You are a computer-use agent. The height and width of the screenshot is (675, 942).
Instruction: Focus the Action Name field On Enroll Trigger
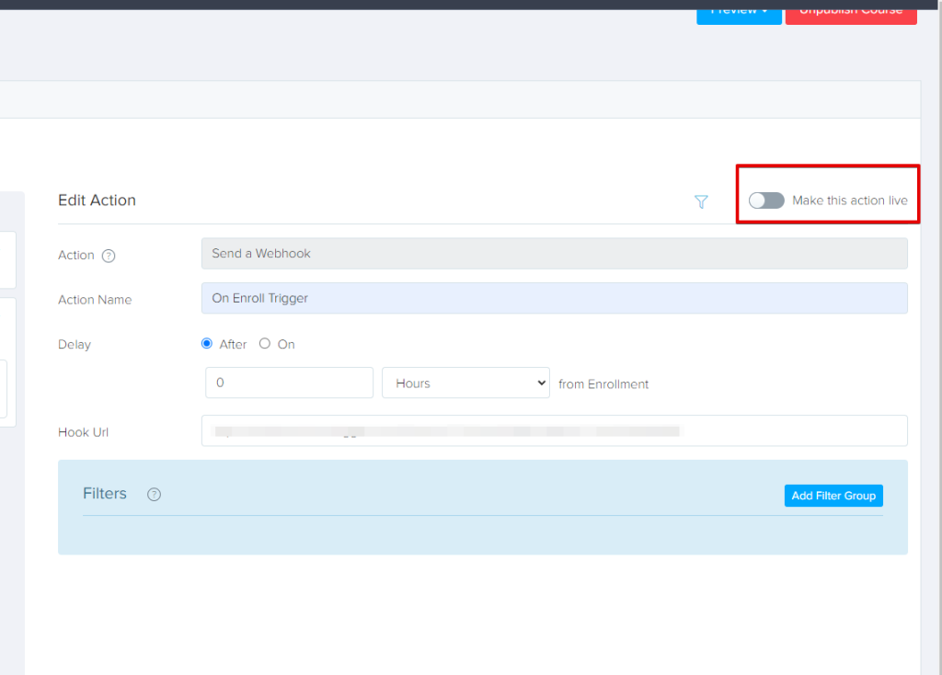point(554,298)
